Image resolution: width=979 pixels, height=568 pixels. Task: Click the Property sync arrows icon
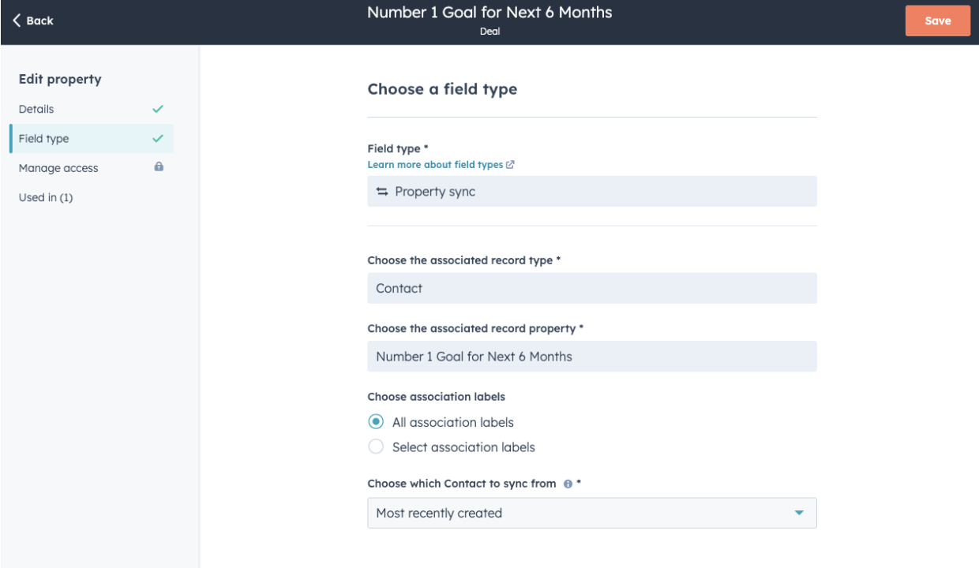tap(382, 192)
